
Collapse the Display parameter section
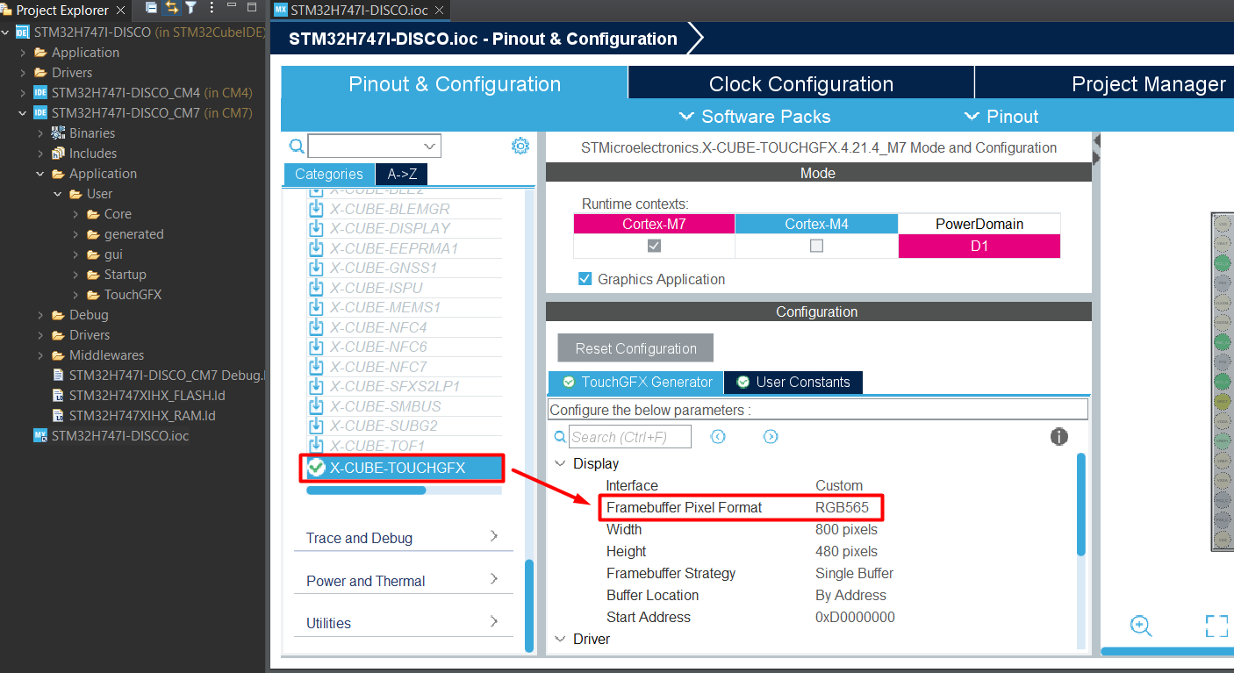[561, 463]
